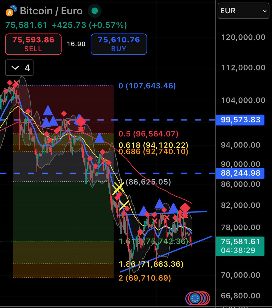This screenshot has height=308, width=272.
Task: Open the EUR currency dropdown
Action: pos(243,11)
